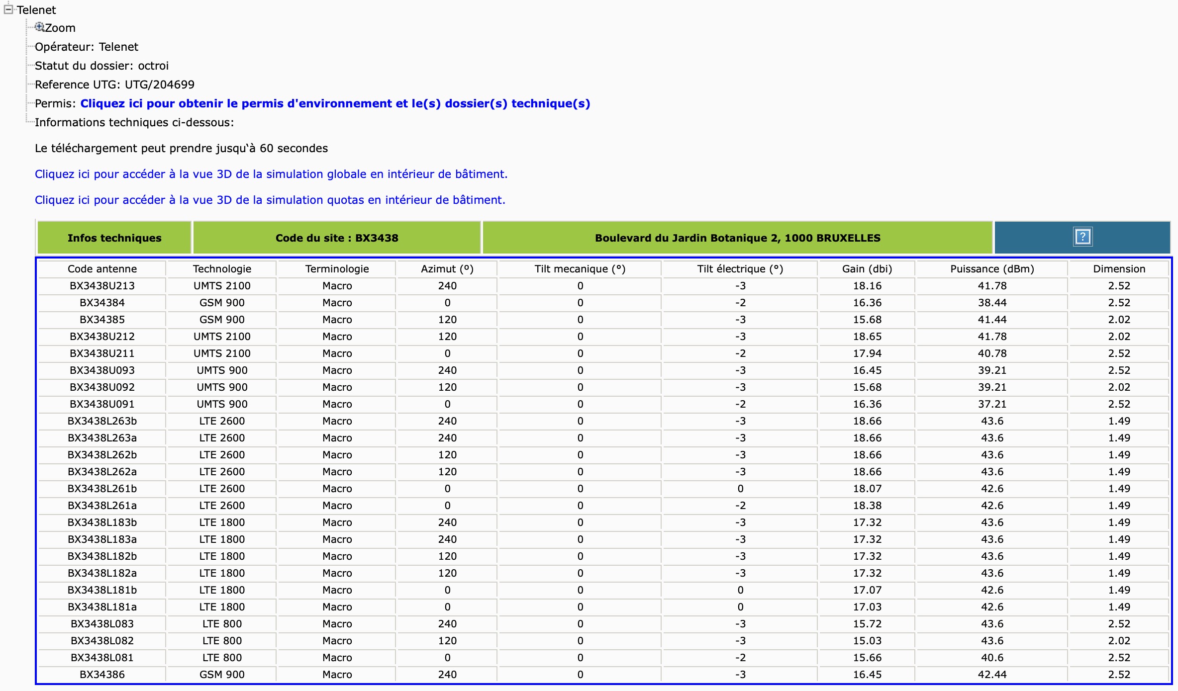Click the Terminologie column header
This screenshot has height=691, width=1178.
click(x=337, y=269)
